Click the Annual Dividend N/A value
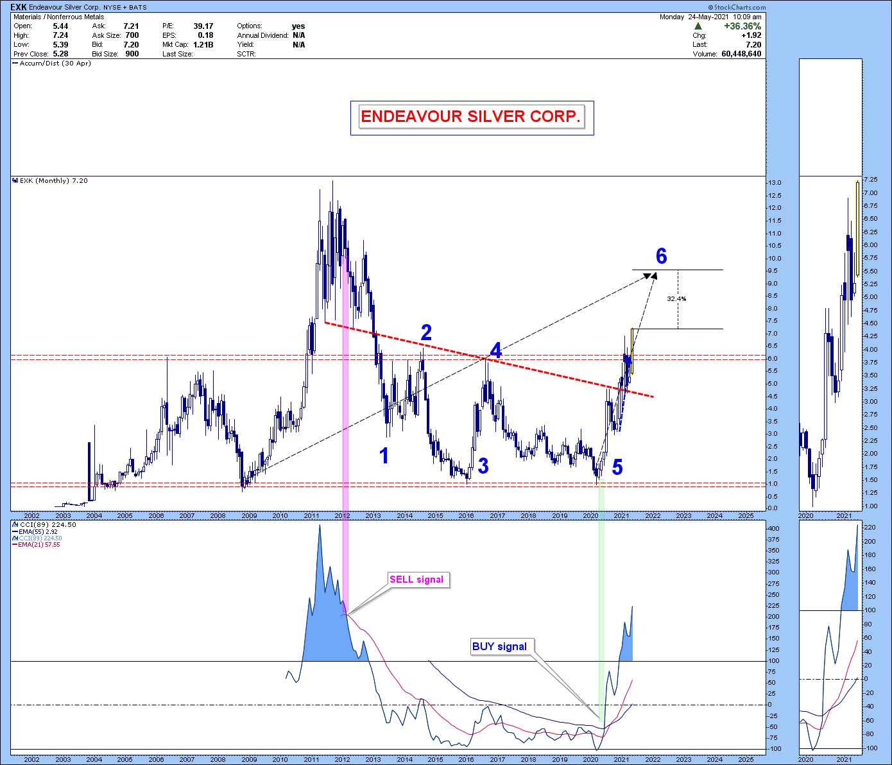 pyautogui.click(x=298, y=35)
